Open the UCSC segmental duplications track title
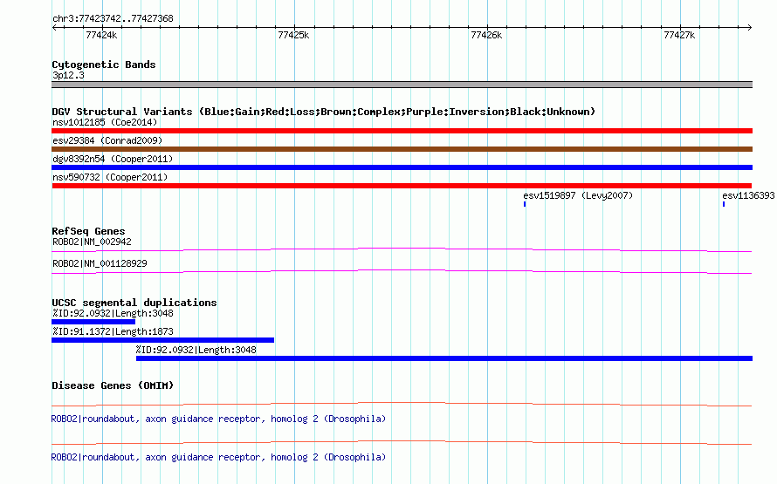 [134, 303]
